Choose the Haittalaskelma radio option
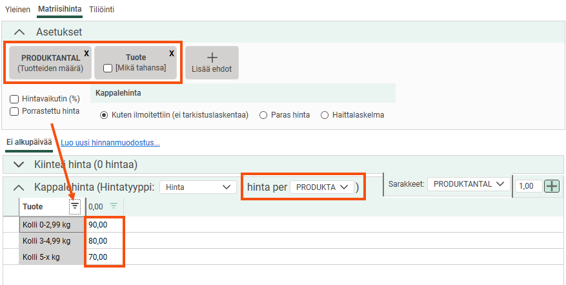The width and height of the screenshot is (566, 285). tap(325, 115)
